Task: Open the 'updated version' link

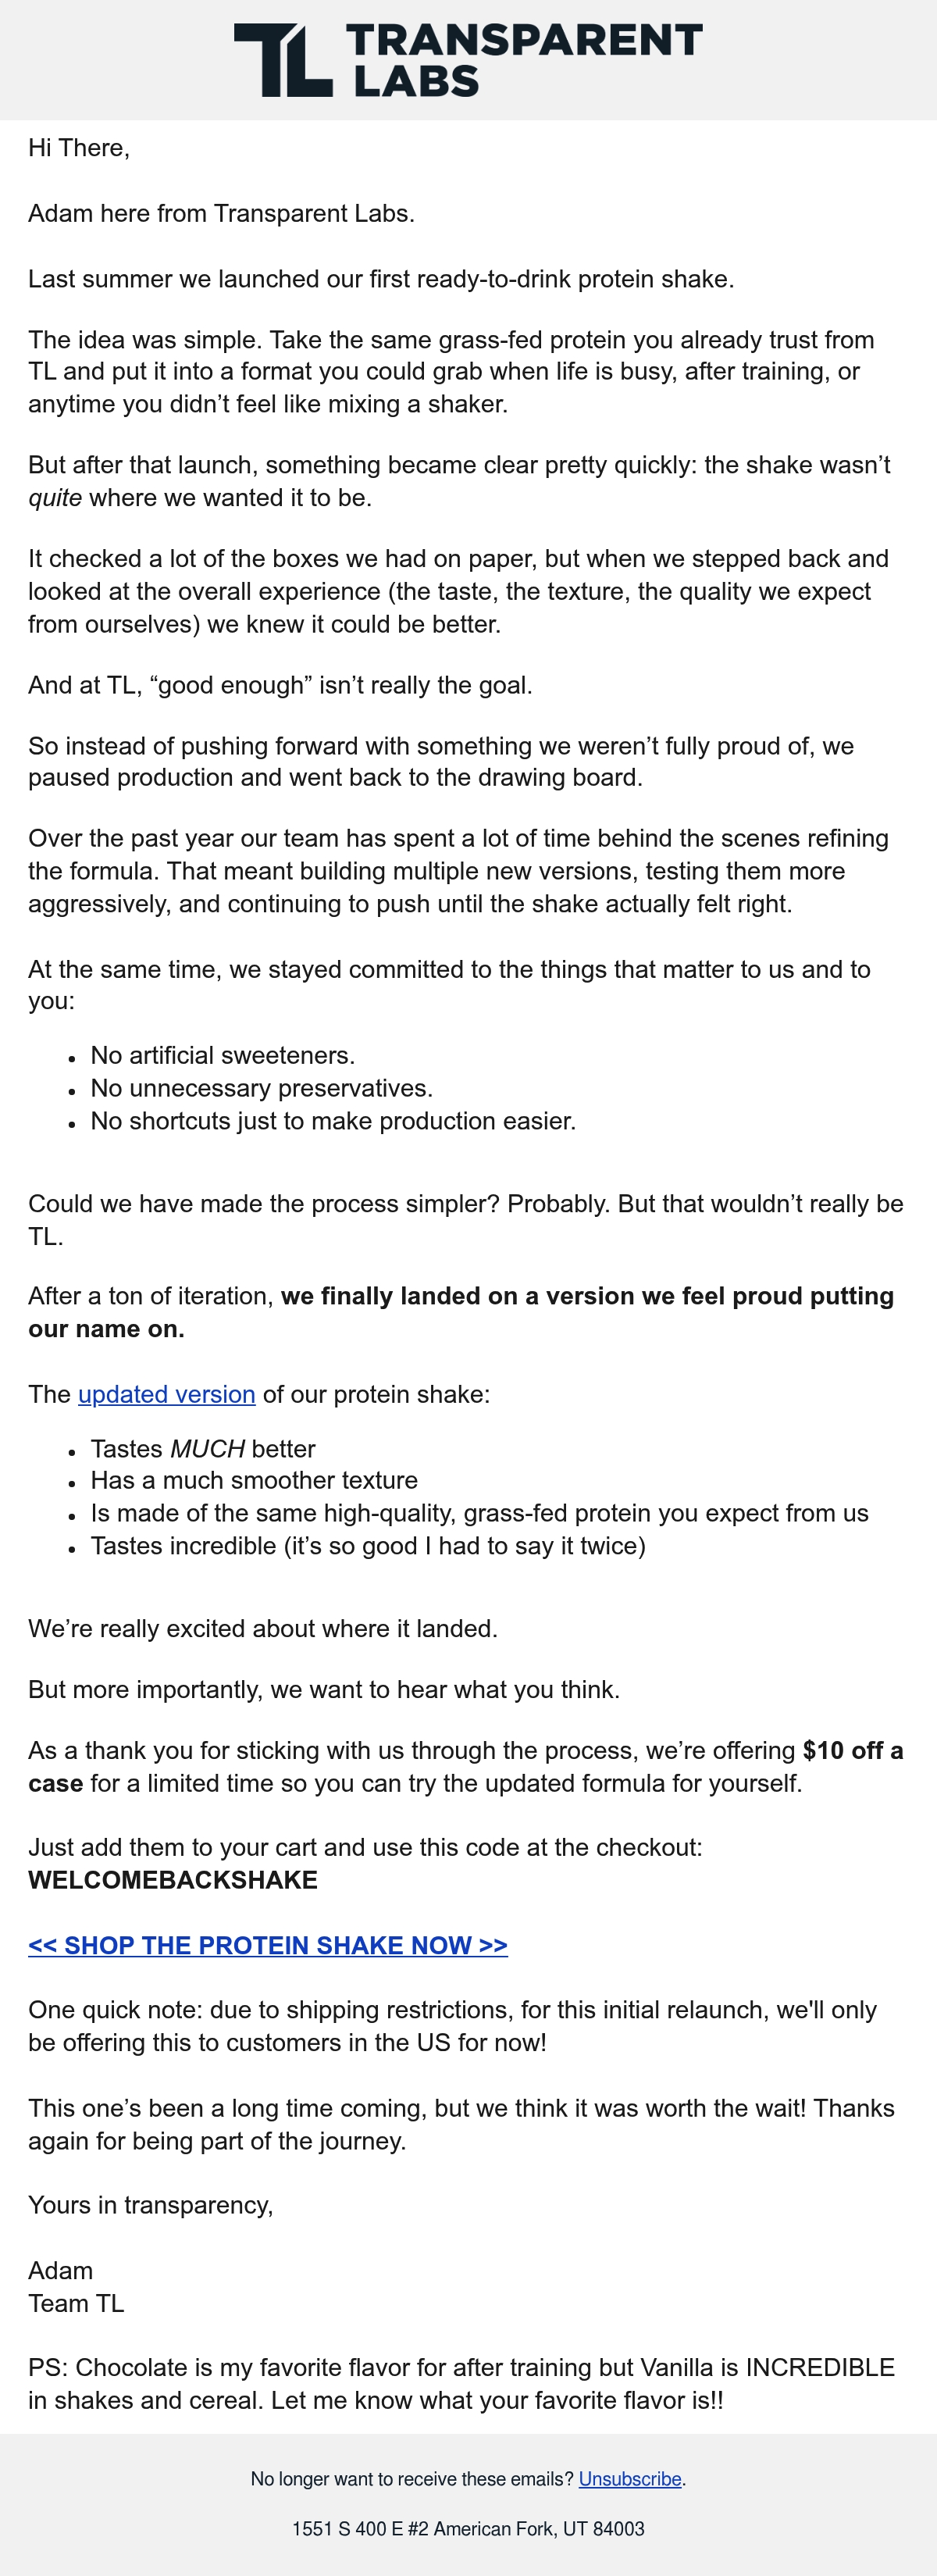Action: 167,1394
